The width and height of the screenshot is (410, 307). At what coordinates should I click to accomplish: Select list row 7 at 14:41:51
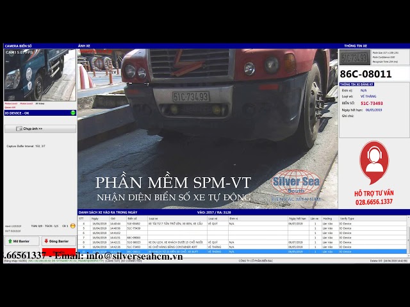point(242,238)
